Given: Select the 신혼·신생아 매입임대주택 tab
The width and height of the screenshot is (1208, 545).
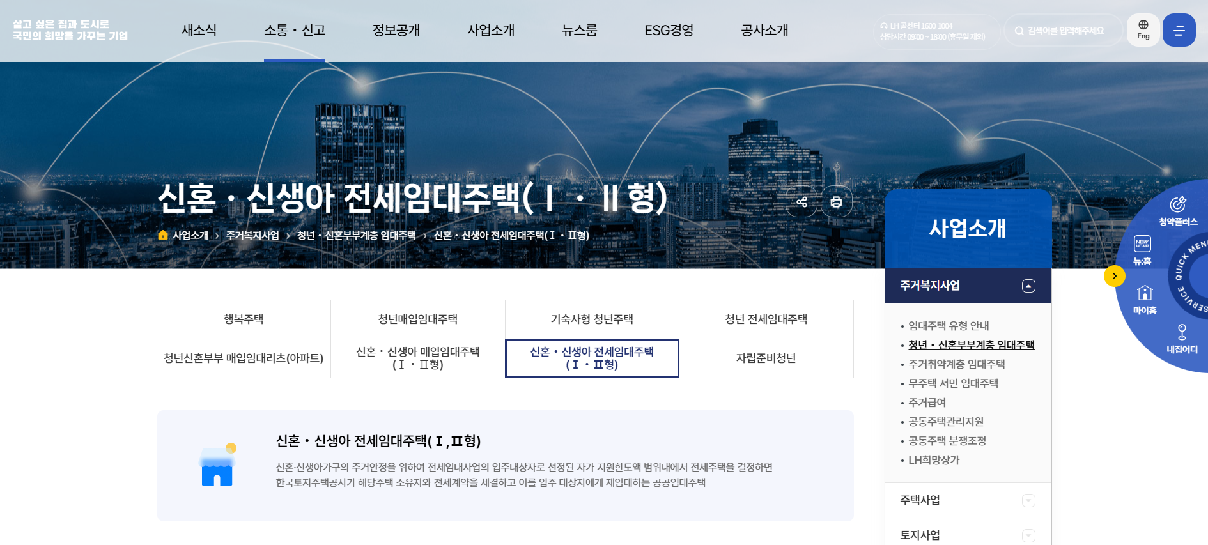Looking at the screenshot, I should pos(418,358).
